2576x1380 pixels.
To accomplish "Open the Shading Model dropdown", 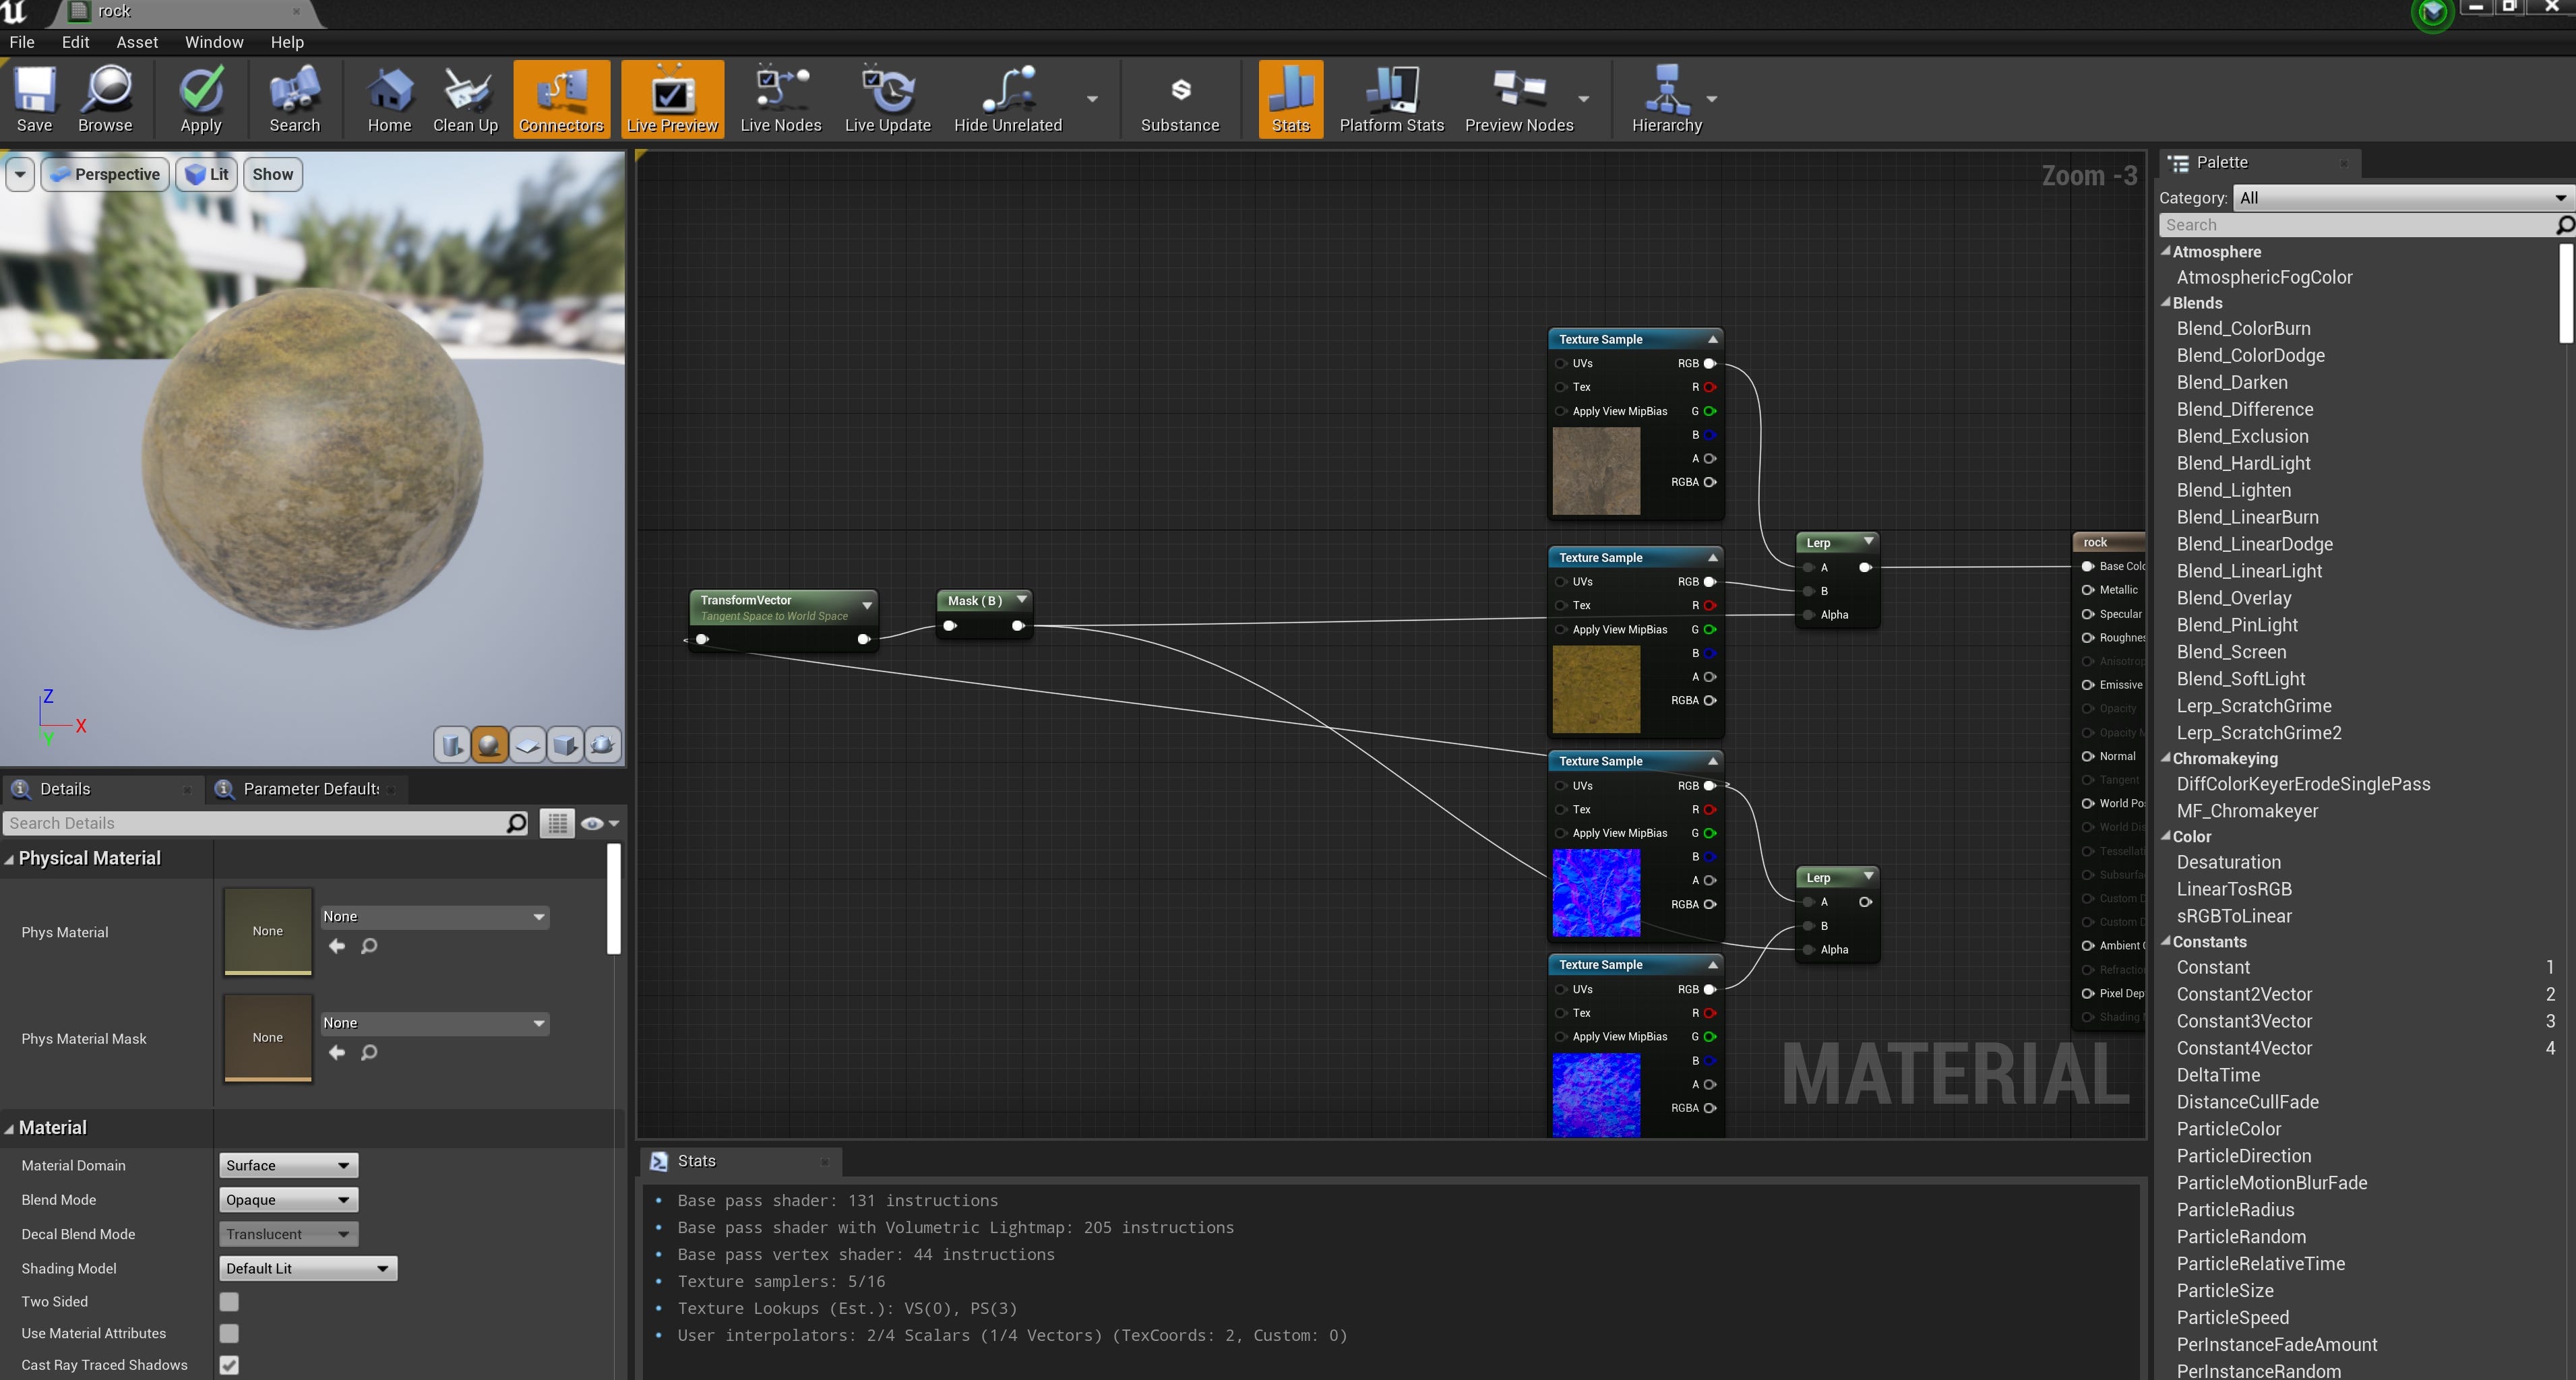I will [307, 1268].
